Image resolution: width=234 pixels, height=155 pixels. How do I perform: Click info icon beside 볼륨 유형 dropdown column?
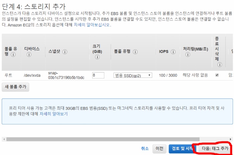point(135,52)
